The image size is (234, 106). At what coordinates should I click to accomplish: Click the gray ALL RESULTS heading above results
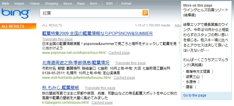click(52, 25)
